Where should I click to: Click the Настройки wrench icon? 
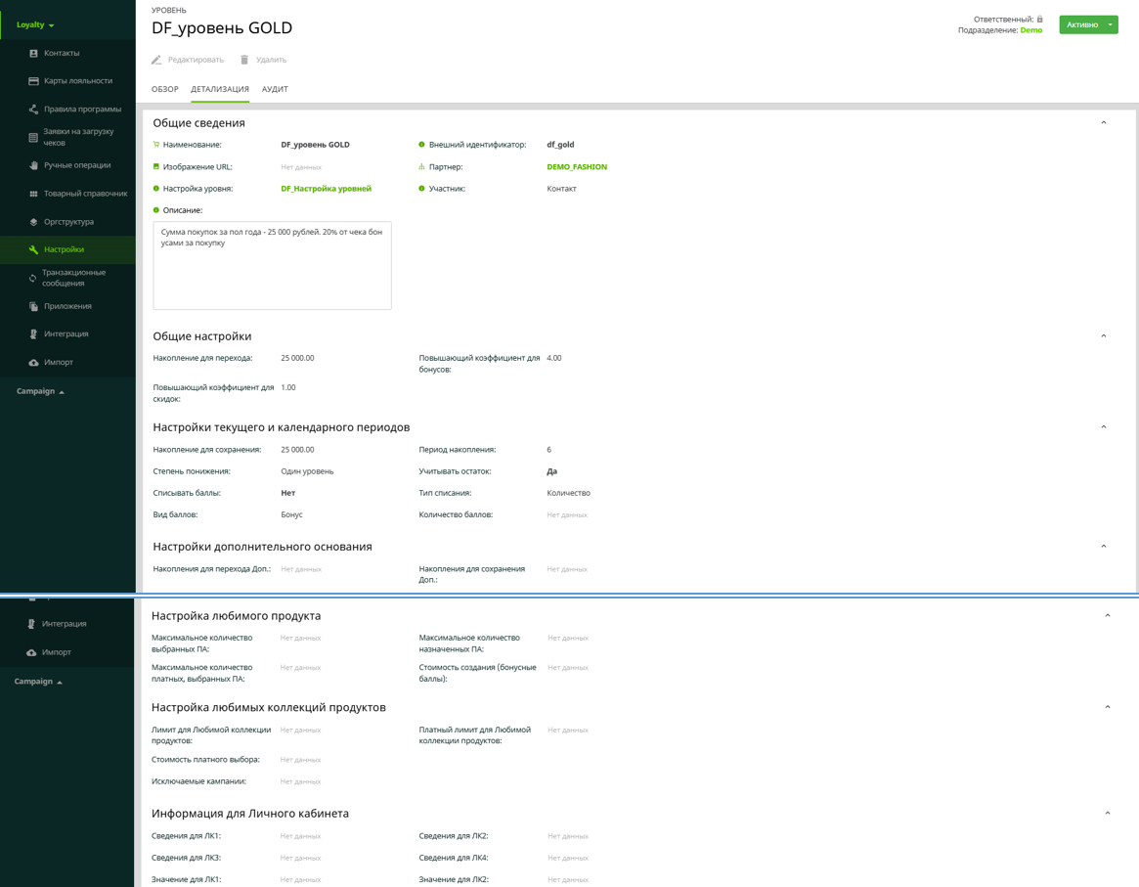(33, 249)
